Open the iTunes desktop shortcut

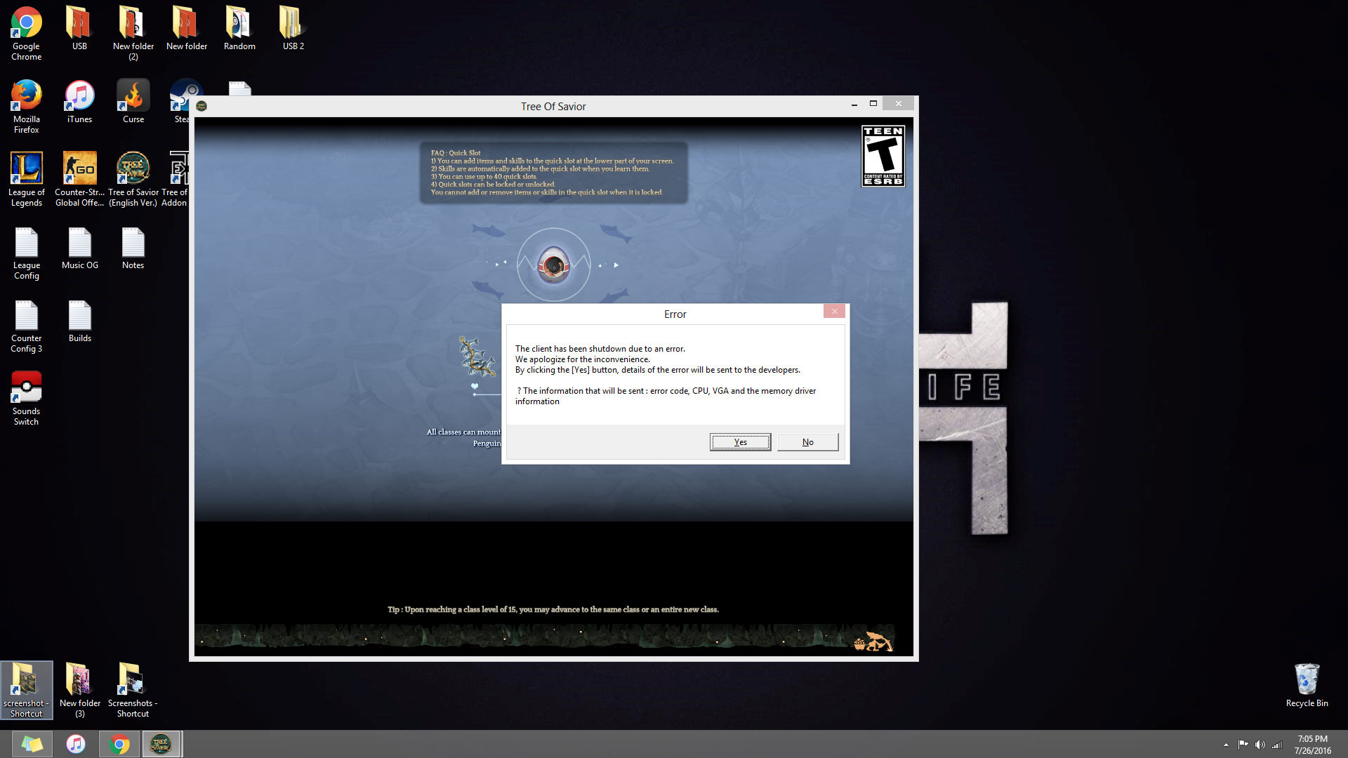pos(79,96)
